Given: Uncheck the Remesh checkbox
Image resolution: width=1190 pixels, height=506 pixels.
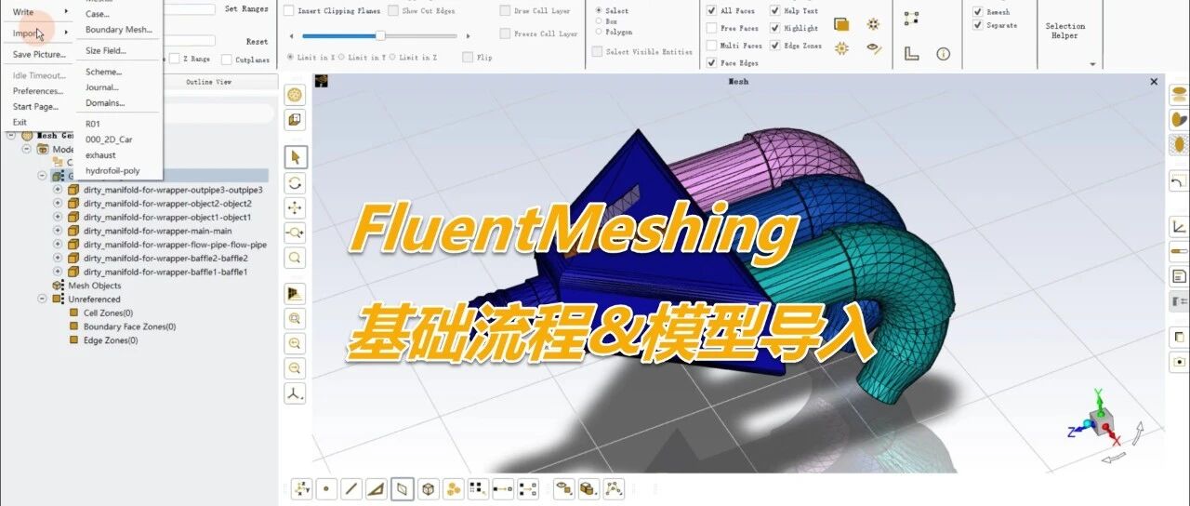Looking at the screenshot, I should [x=978, y=12].
